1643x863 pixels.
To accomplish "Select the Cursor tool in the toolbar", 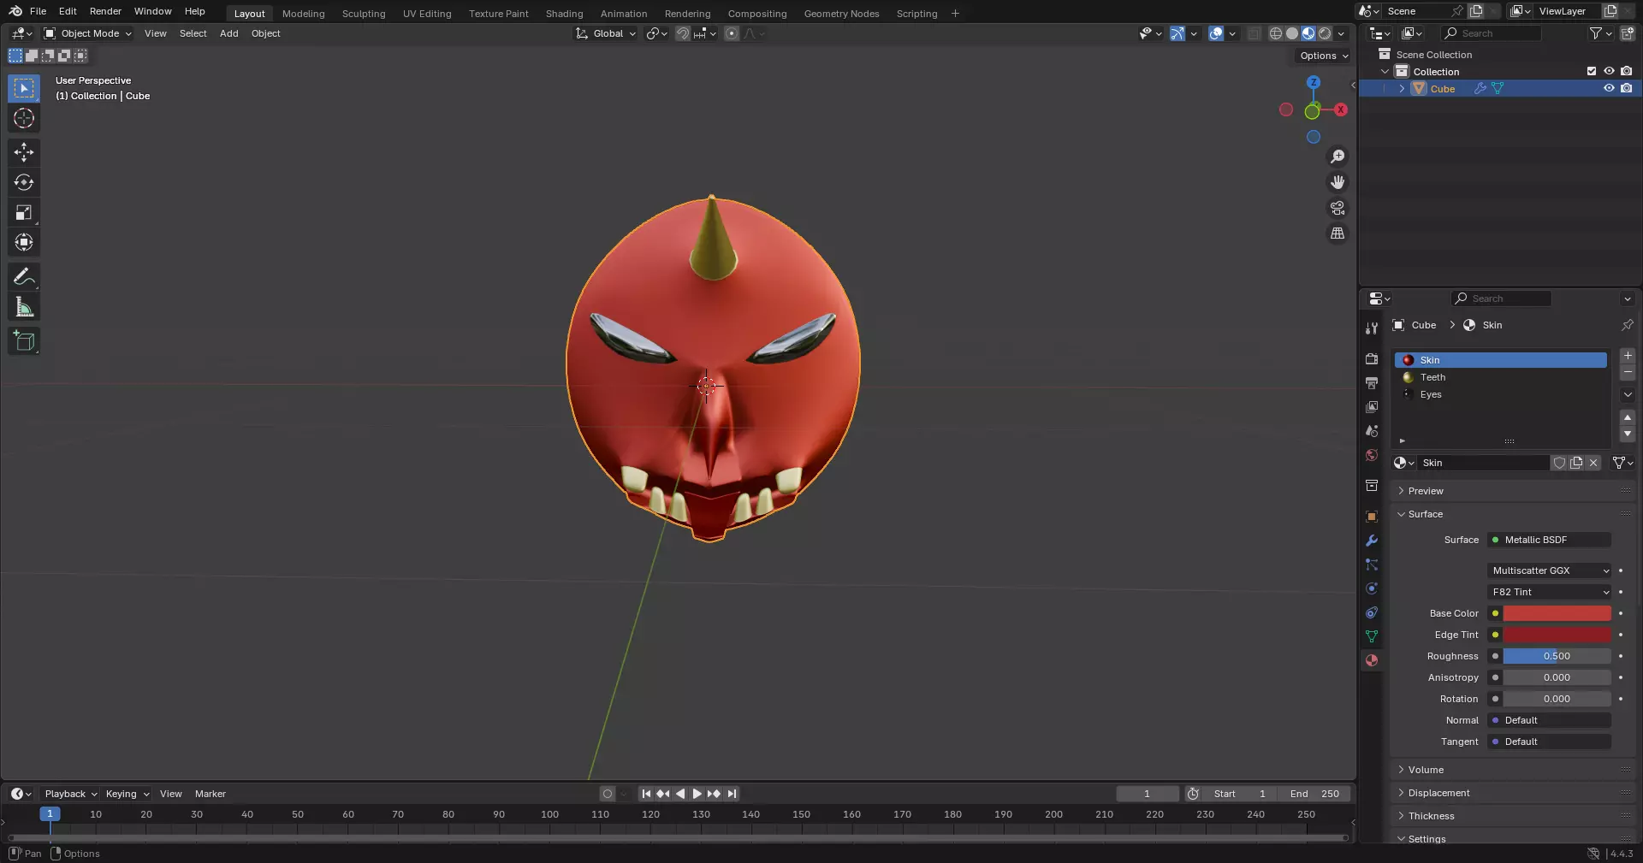I will 24,118.
